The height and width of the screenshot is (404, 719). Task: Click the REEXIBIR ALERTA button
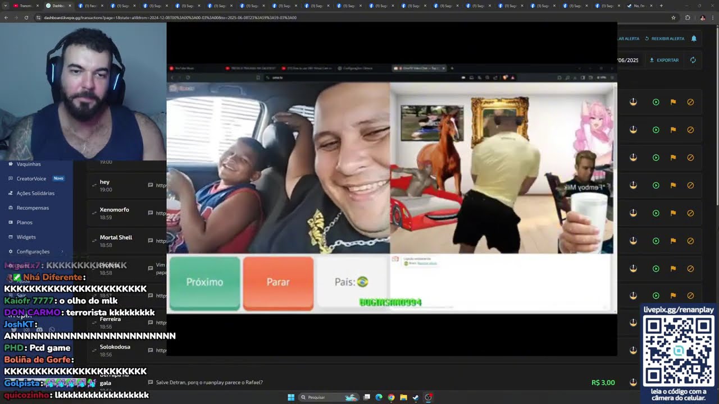tap(665, 39)
